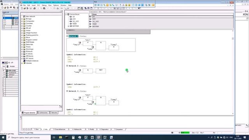The height and width of the screenshot is (140, 249).
Task: Open the Windows Start menu
Action: click(x=3, y=137)
